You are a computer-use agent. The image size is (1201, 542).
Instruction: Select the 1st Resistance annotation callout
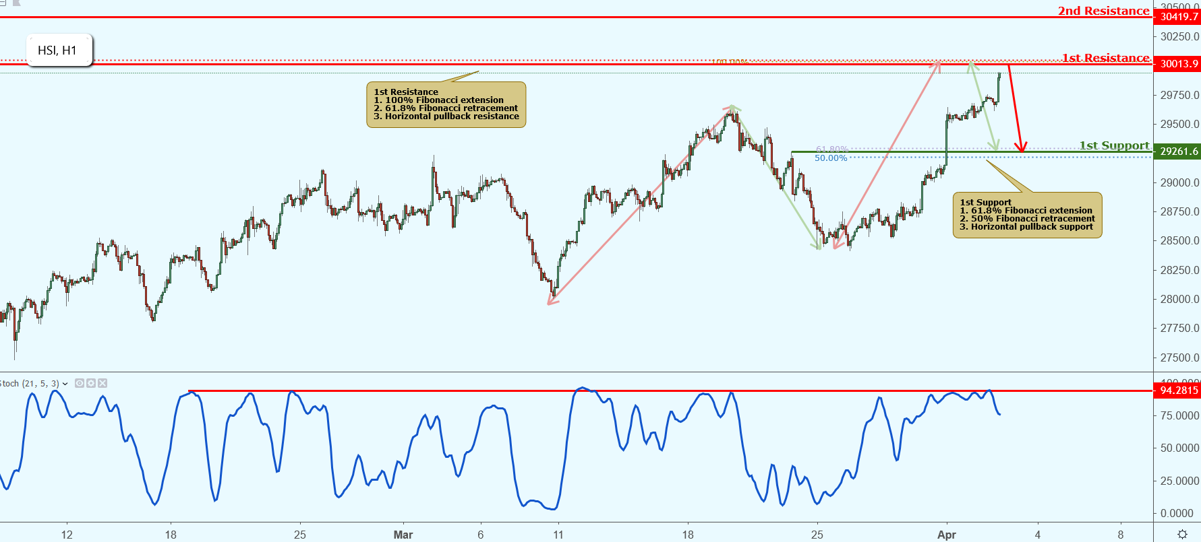tap(446, 104)
